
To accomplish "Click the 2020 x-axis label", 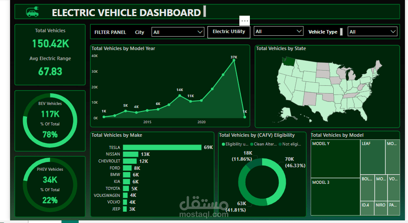I will pos(201,122).
